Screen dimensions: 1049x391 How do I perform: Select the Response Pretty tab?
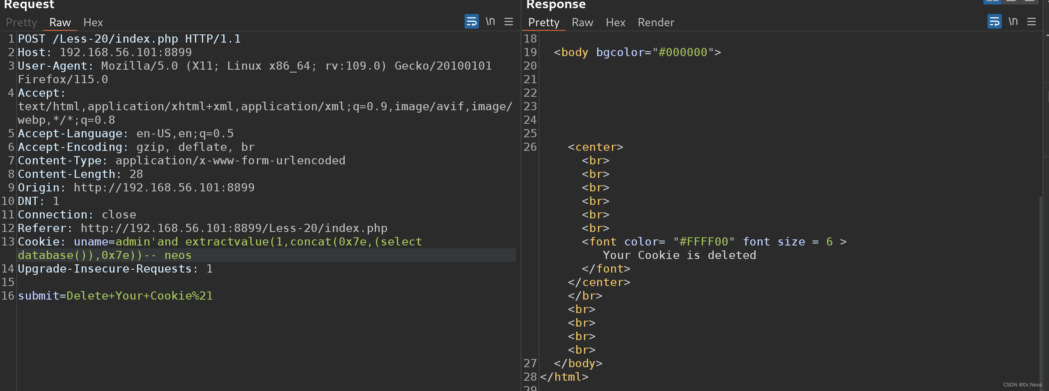[x=544, y=23]
